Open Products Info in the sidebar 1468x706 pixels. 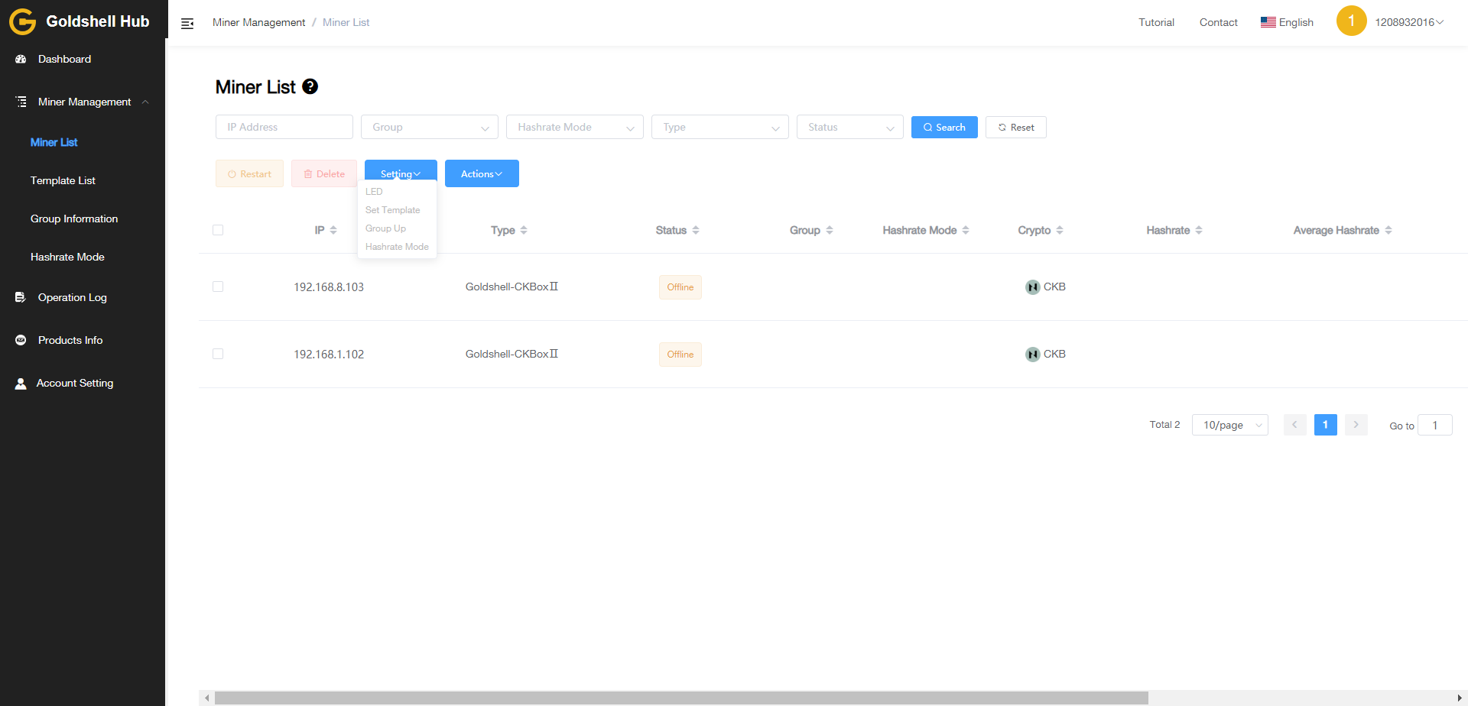[70, 340]
